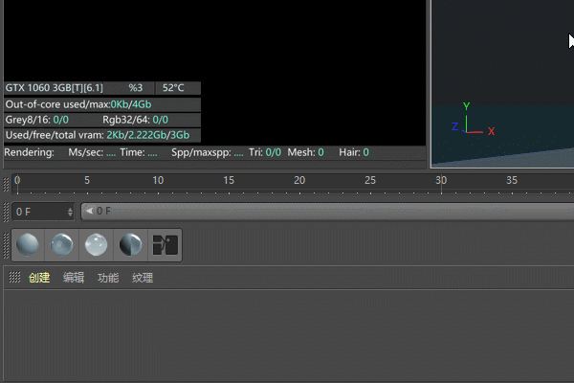Click the Rendering: status label

pyautogui.click(x=30, y=152)
